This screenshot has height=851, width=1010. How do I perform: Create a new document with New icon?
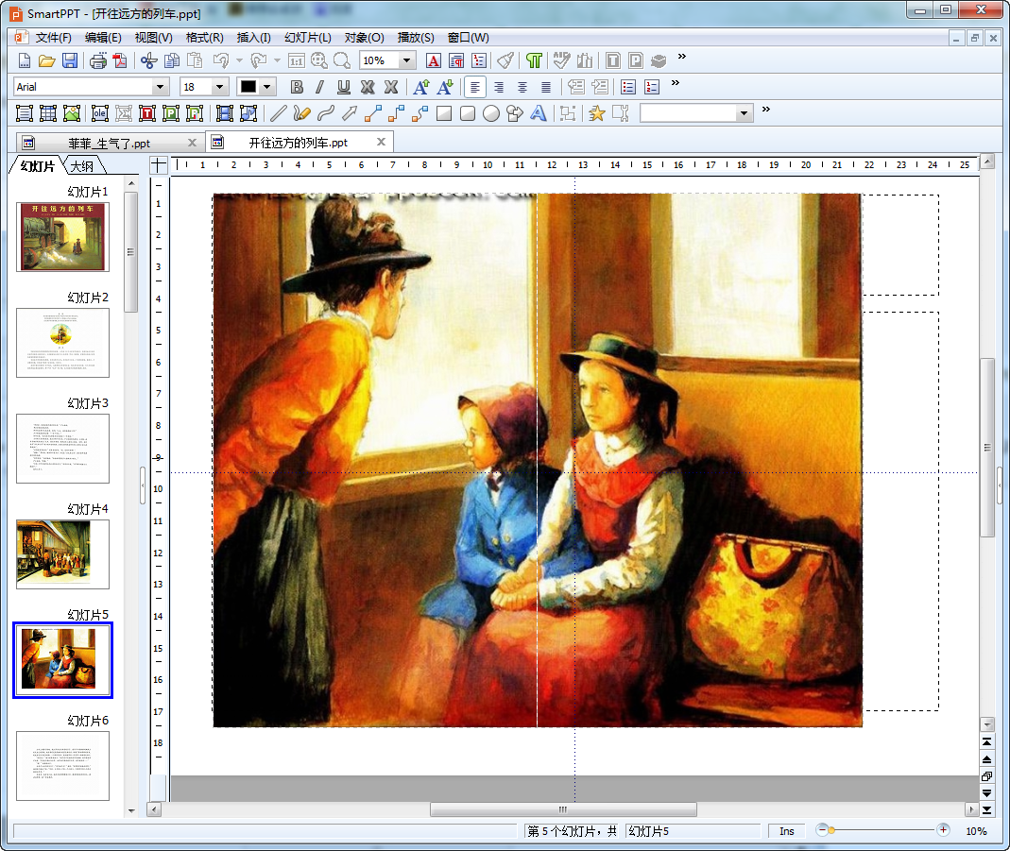point(24,60)
